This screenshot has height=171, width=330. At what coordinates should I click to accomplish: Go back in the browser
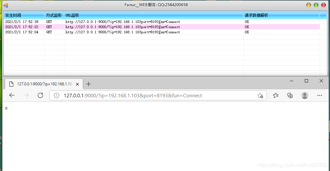pos(12,95)
